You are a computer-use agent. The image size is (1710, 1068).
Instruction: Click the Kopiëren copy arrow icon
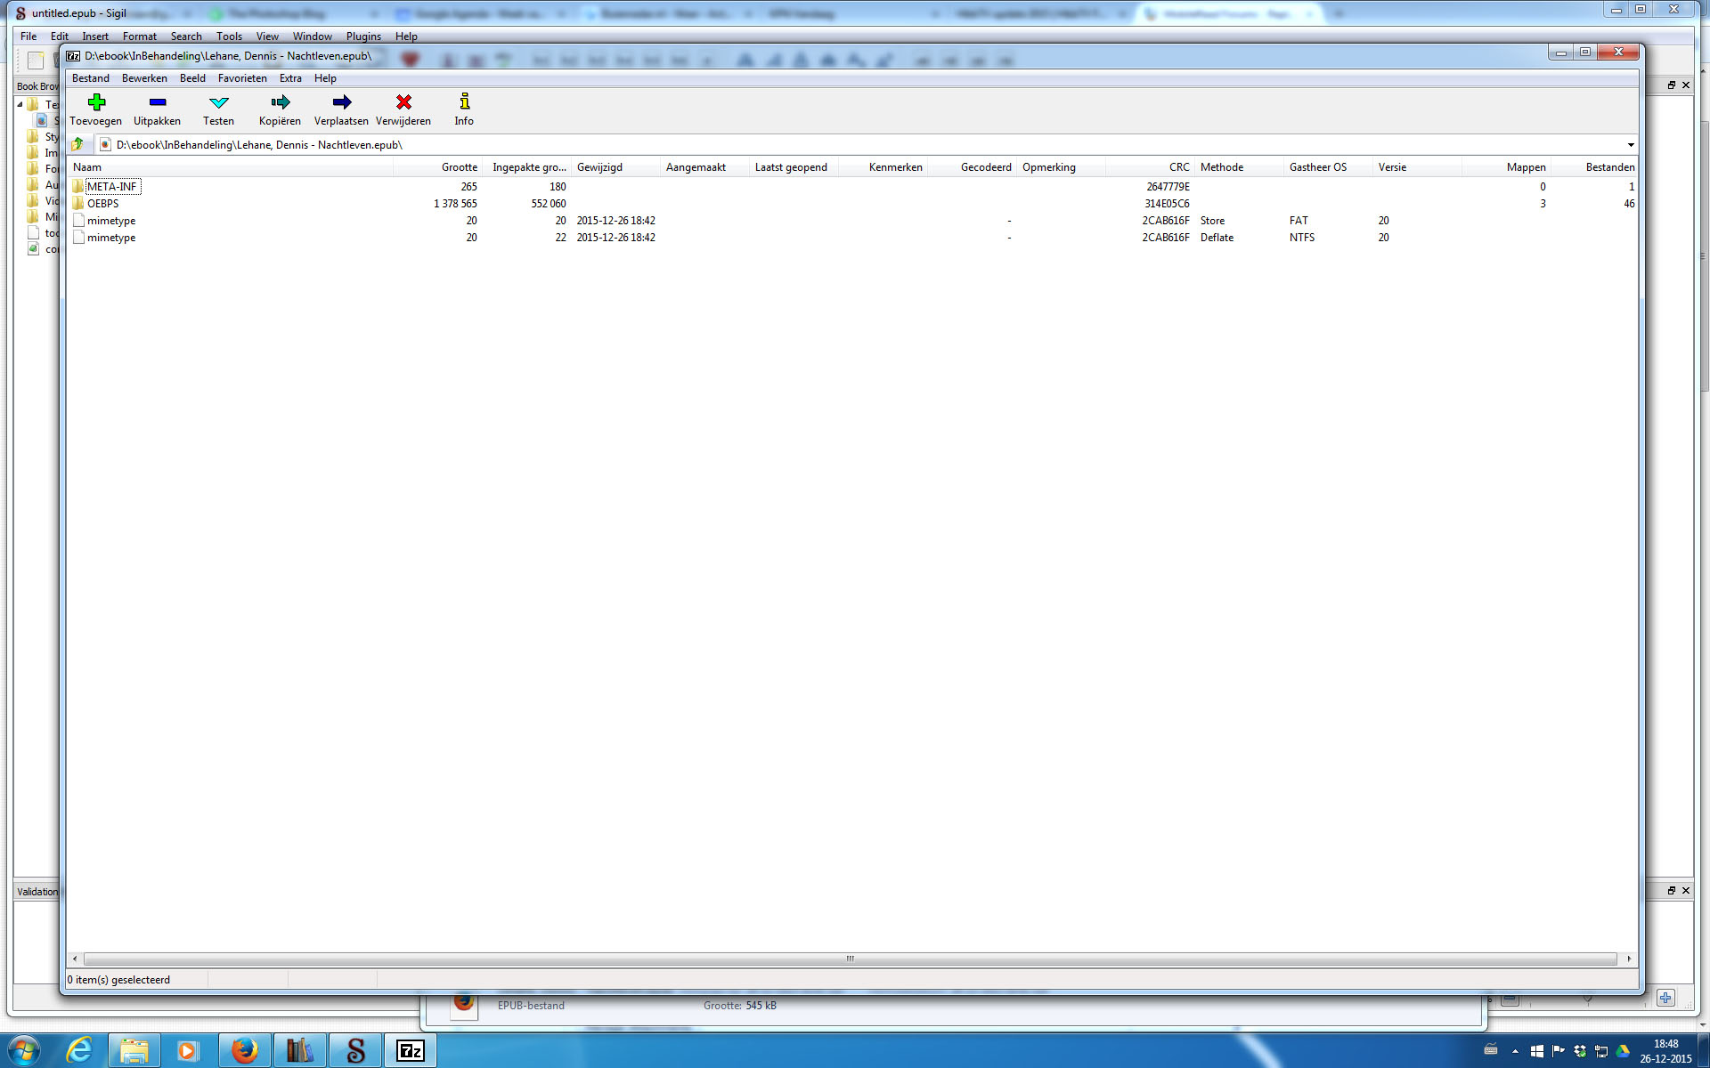(x=280, y=102)
